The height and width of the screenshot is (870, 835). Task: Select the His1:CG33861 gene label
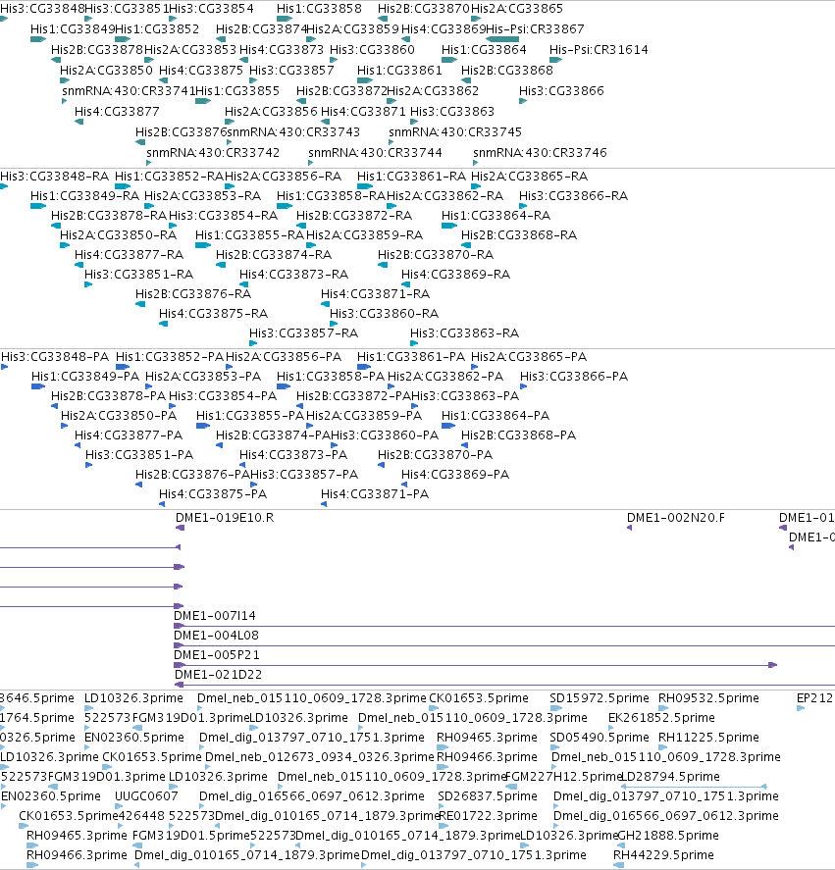coord(399,70)
